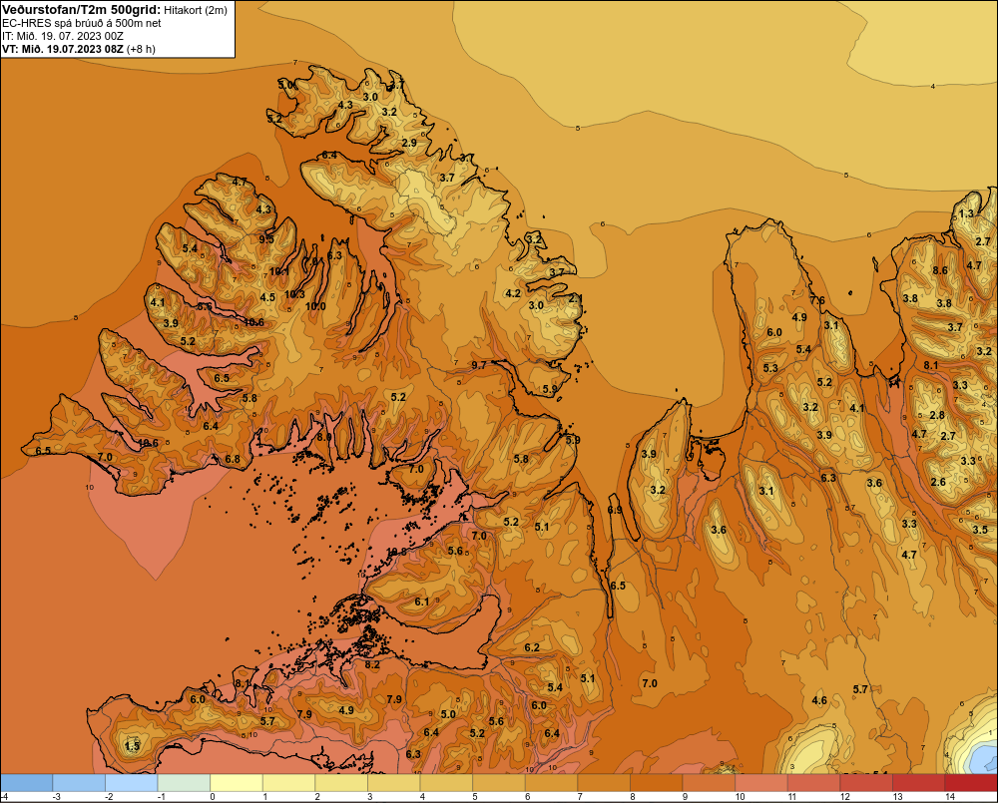Viewport: 998px width, 803px height.
Task: Click the '10.1' temperature value
Action: click(x=278, y=271)
